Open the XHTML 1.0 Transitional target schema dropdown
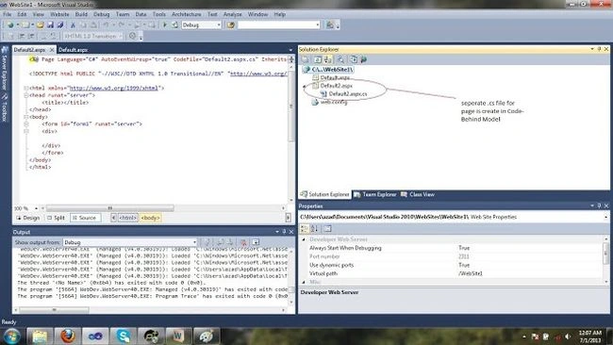This screenshot has width=613, height=345. click(x=121, y=36)
